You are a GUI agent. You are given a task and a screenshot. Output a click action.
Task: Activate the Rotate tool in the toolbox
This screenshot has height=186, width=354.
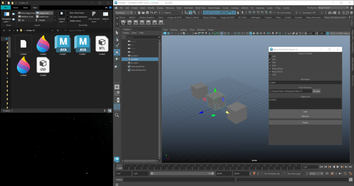(x=117, y=59)
